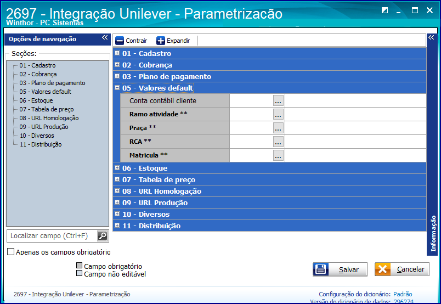Enable Apenas os campos obrigatório checkbox
This screenshot has height=304, width=441.
tap(10, 251)
